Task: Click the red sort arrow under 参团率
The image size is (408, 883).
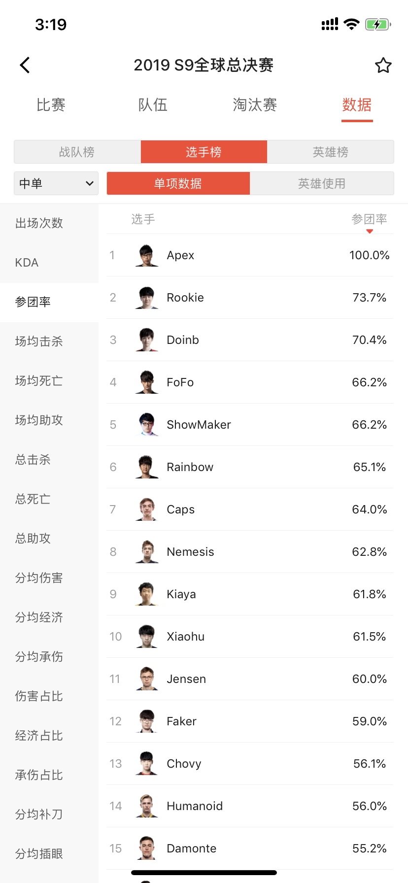Action: [x=369, y=230]
